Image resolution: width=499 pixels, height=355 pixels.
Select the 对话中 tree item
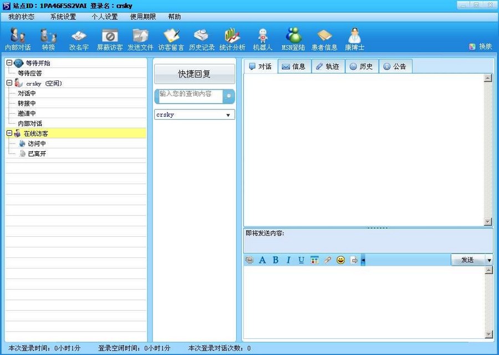[27, 93]
